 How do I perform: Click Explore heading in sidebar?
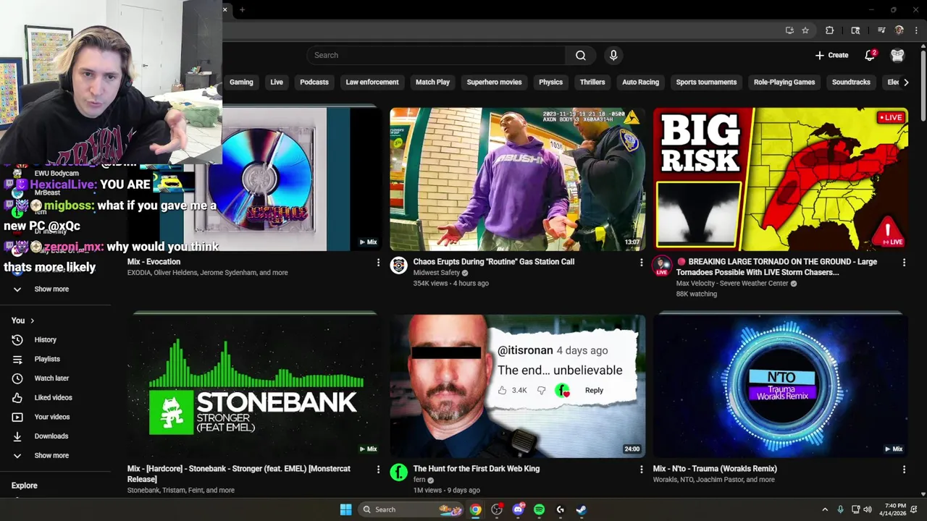coord(24,486)
